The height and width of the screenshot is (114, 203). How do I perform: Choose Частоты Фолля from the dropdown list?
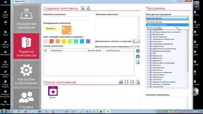[x=167, y=22]
